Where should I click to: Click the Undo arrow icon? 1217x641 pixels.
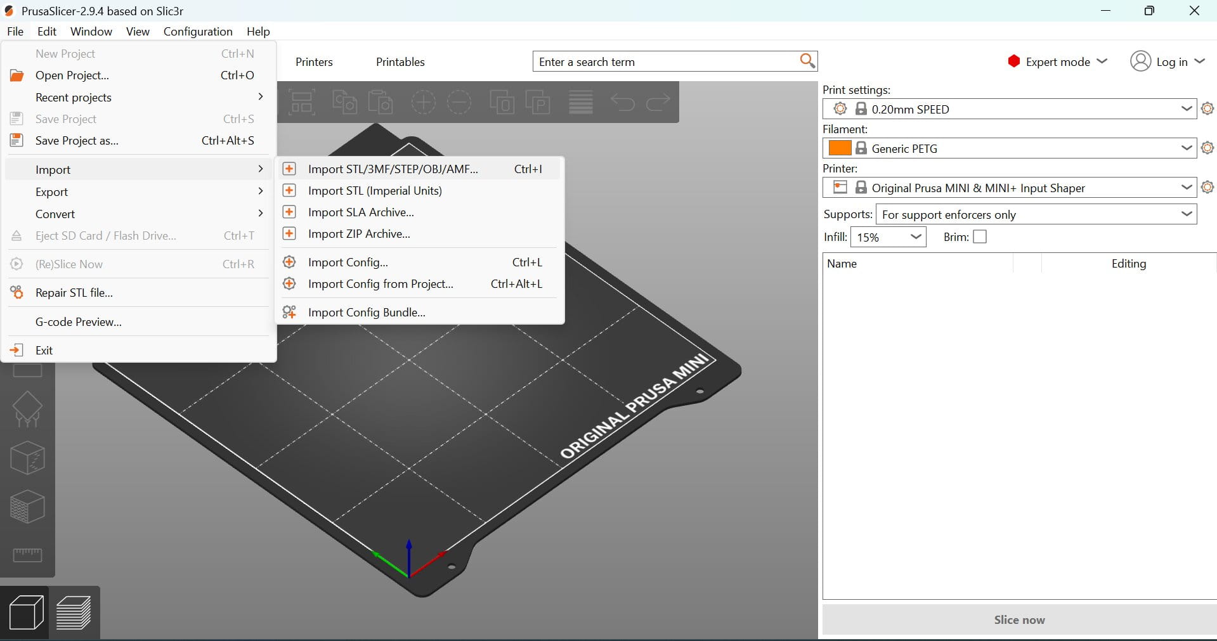[623, 102]
